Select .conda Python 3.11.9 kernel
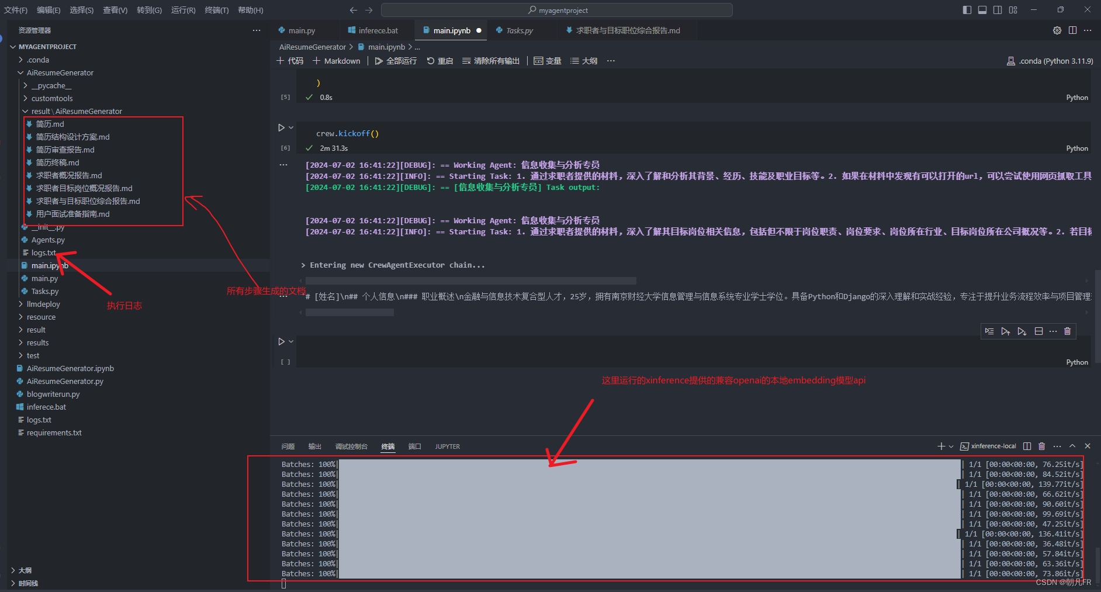 click(1050, 61)
